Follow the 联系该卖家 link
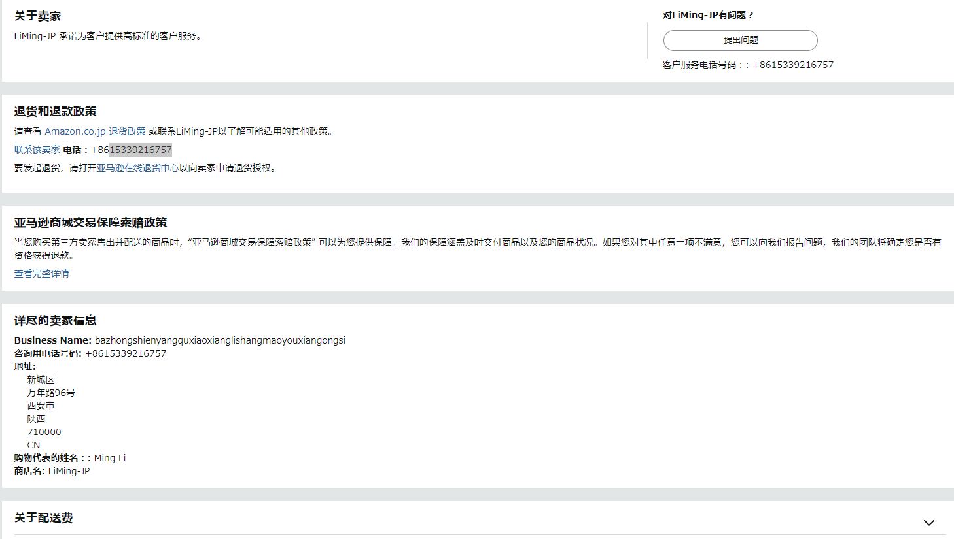 (x=37, y=150)
